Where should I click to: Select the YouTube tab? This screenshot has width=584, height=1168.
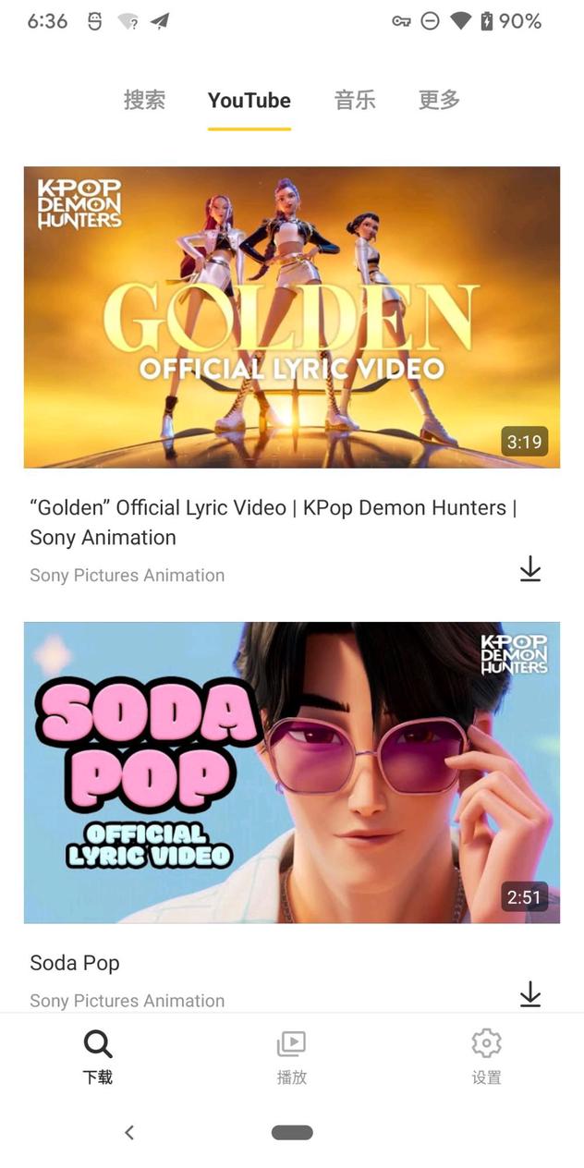click(249, 100)
